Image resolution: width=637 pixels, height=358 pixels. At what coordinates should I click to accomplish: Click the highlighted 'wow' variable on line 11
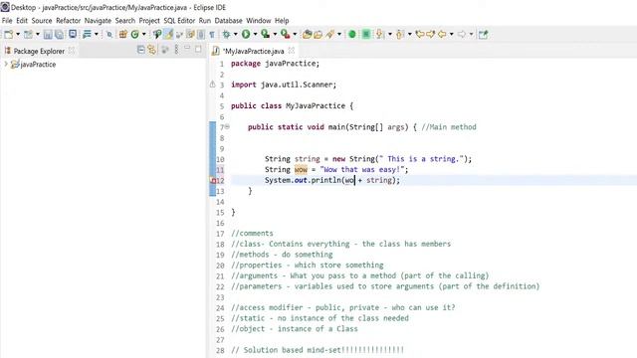pos(301,169)
